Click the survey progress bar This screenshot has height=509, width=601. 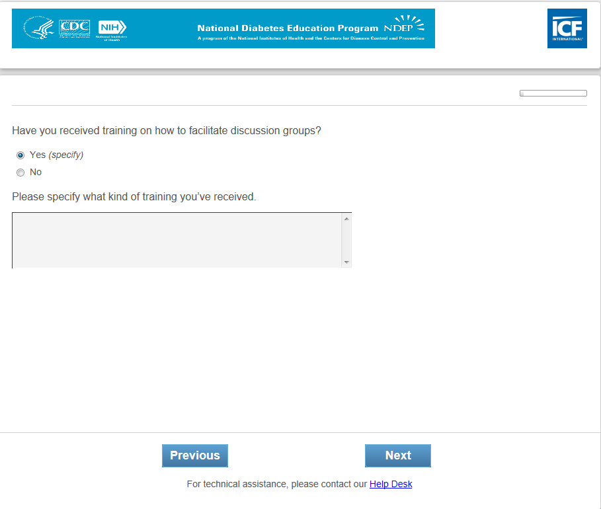[x=553, y=93]
